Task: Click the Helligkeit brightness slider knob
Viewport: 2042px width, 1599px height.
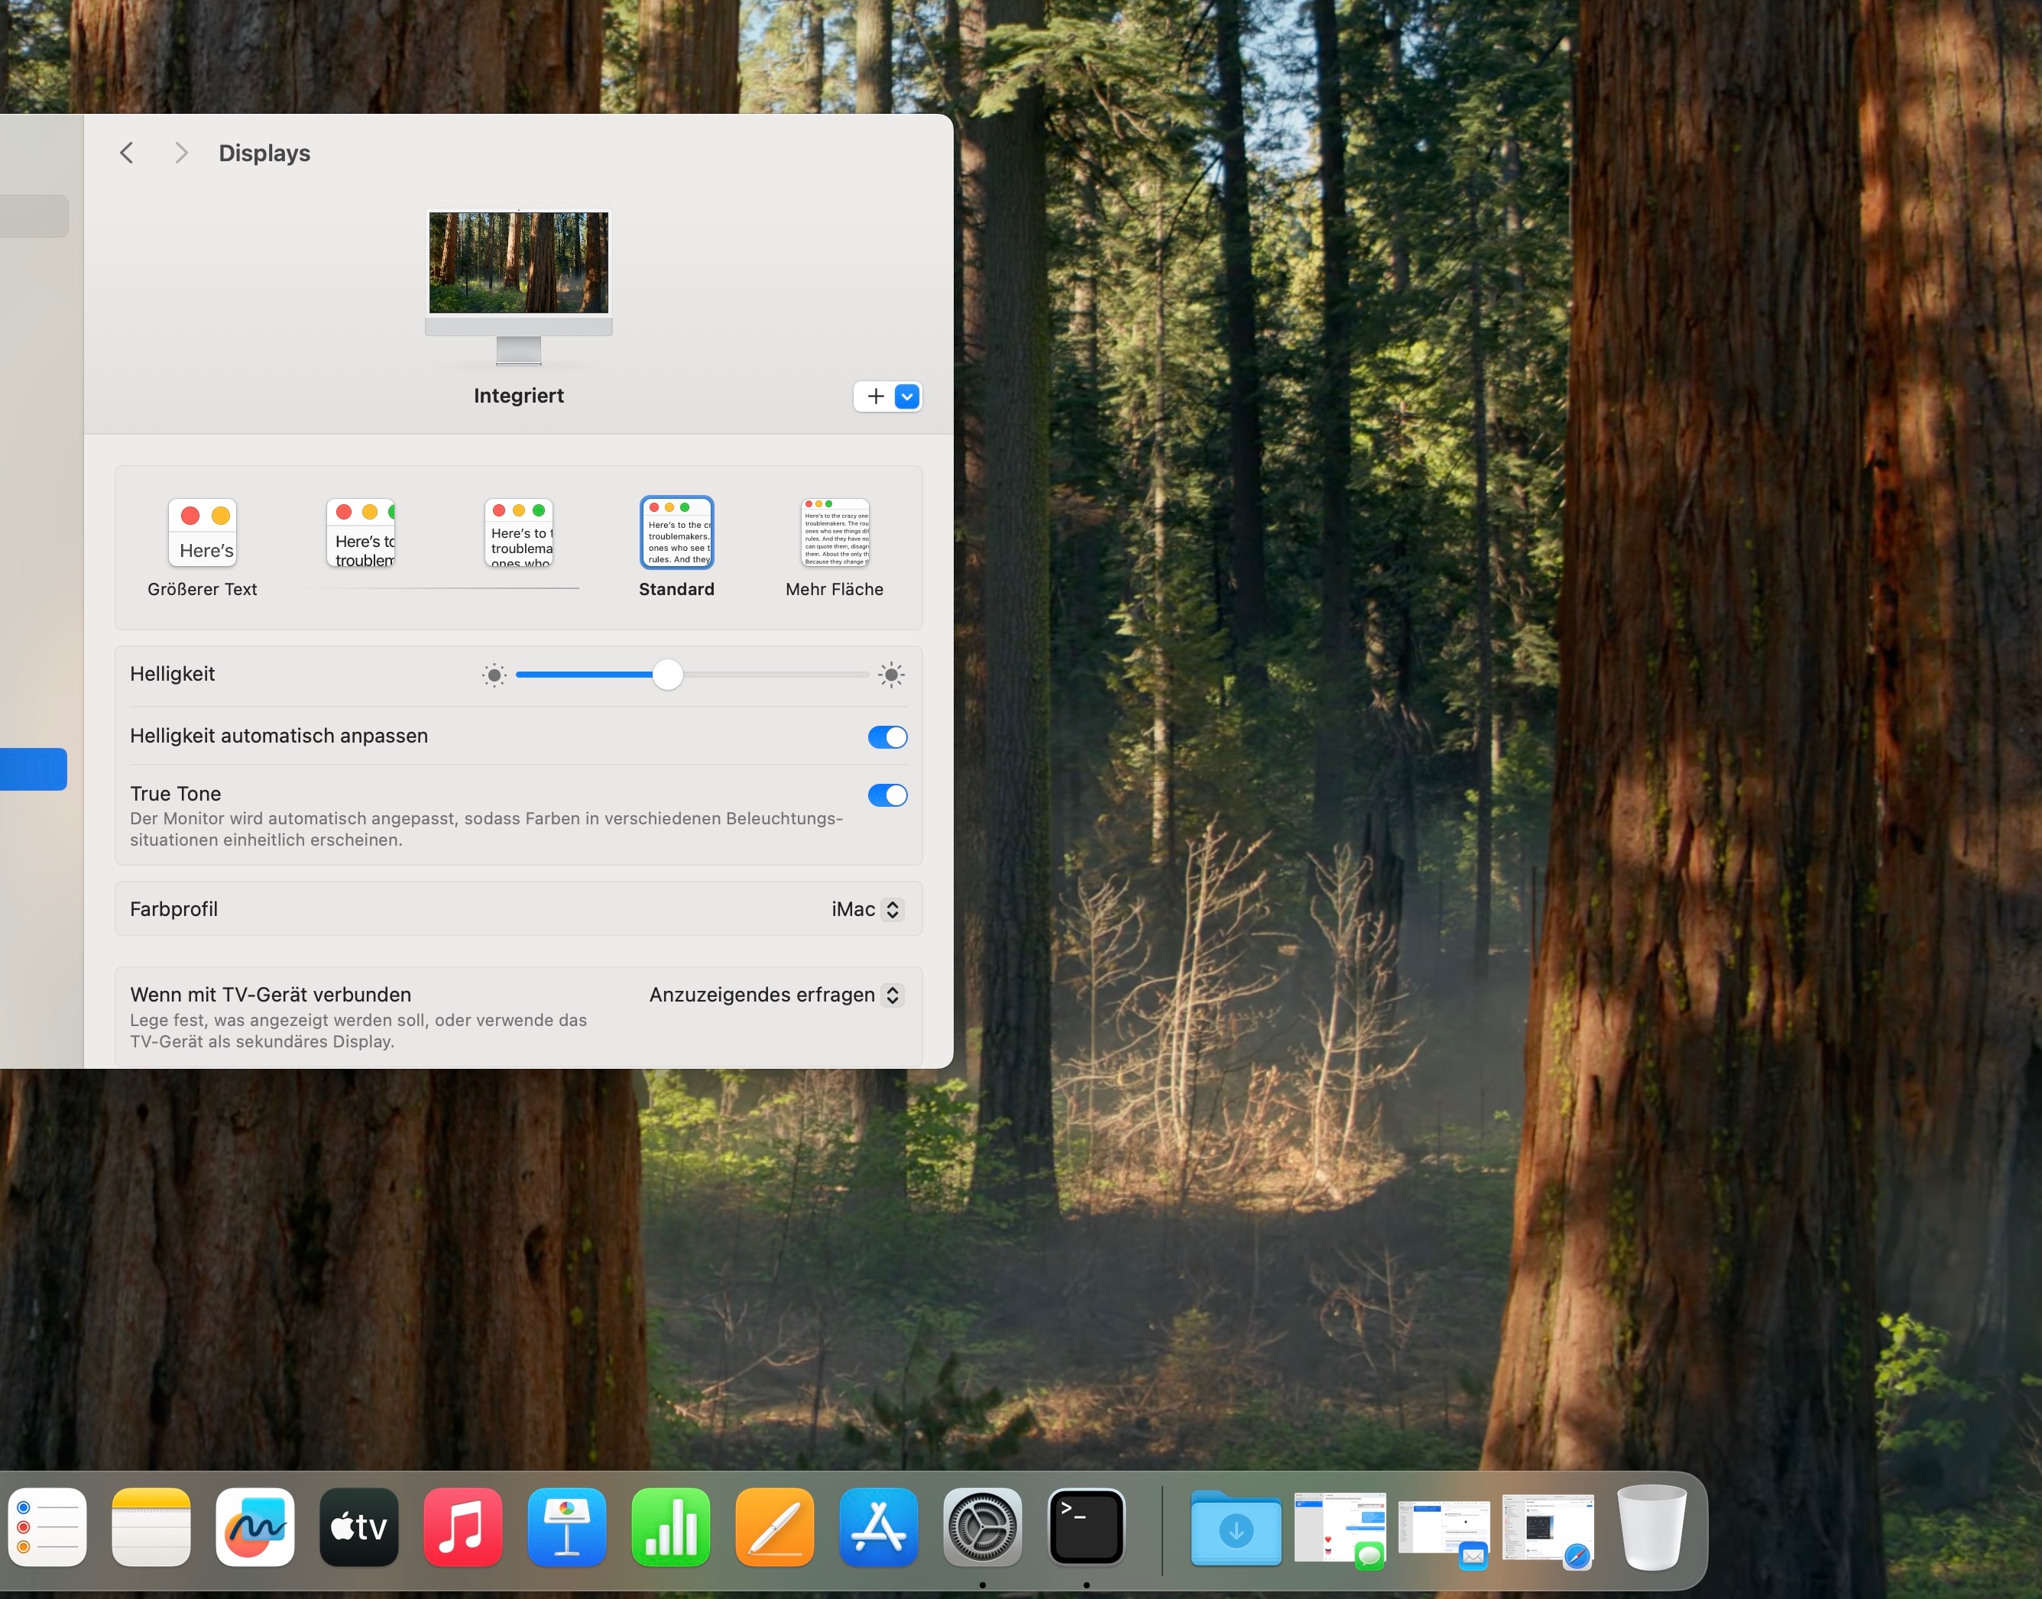Action: 668,674
